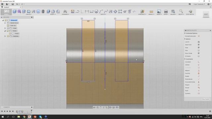212x119 pixels.
Task: Toggle the 3D Sketch checkbox
Action: click(x=199, y=56)
